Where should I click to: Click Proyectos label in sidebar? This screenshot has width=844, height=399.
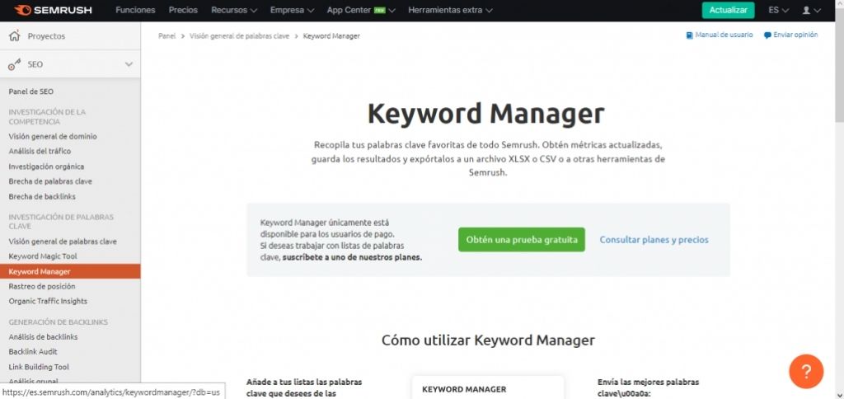46,36
